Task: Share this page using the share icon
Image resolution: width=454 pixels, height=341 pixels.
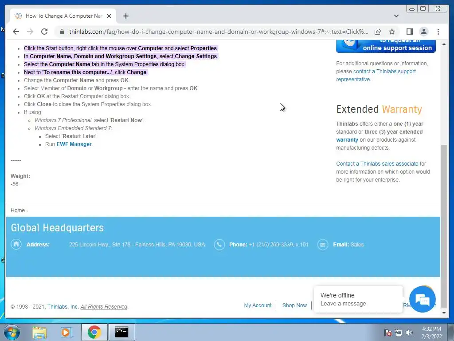Action: [378, 32]
